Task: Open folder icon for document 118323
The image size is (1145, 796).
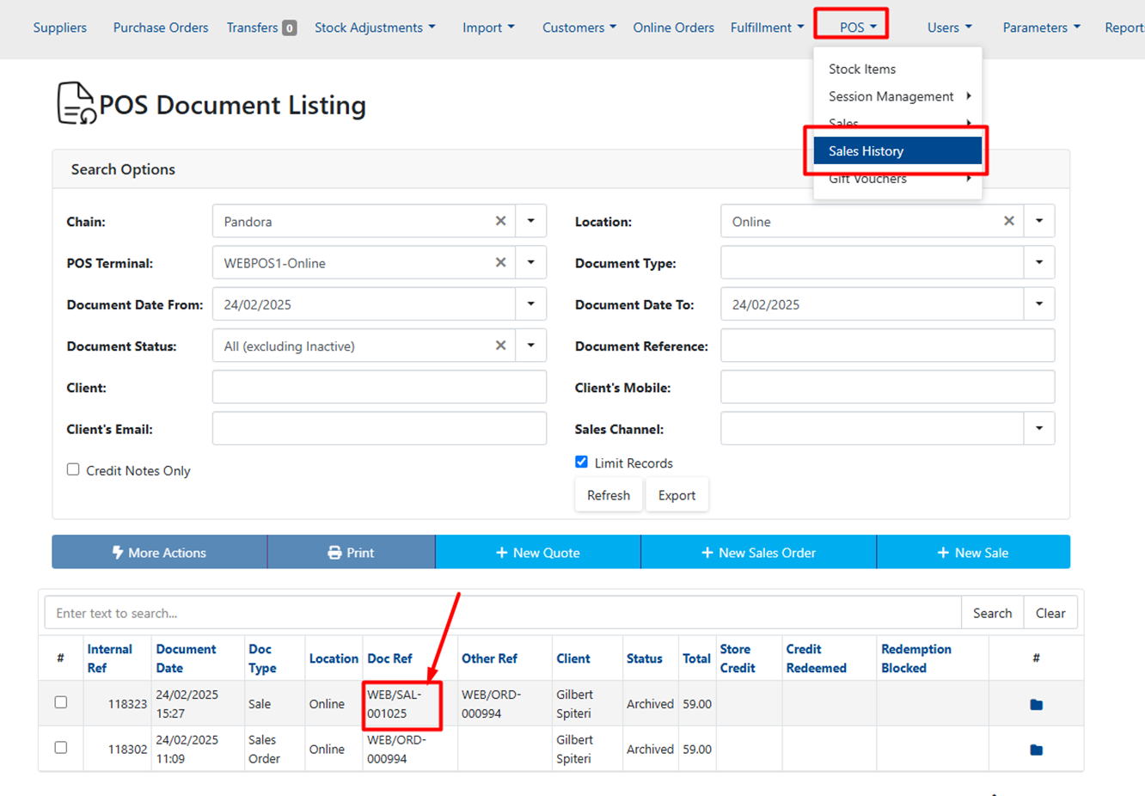Action: [x=1036, y=704]
